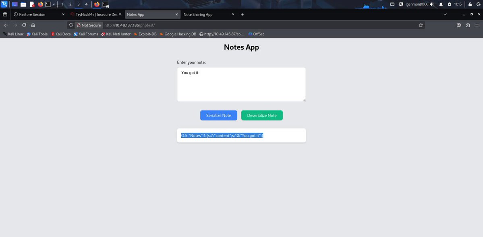Click inside the note text area
Image resolution: width=483 pixels, height=237 pixels.
pyautogui.click(x=241, y=84)
